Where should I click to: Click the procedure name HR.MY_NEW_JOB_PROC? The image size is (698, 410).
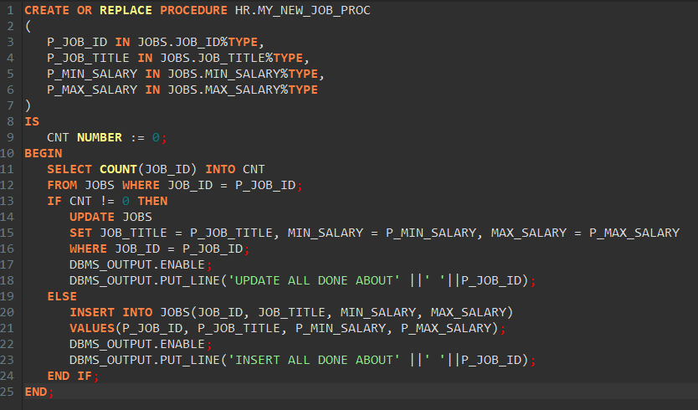point(303,10)
